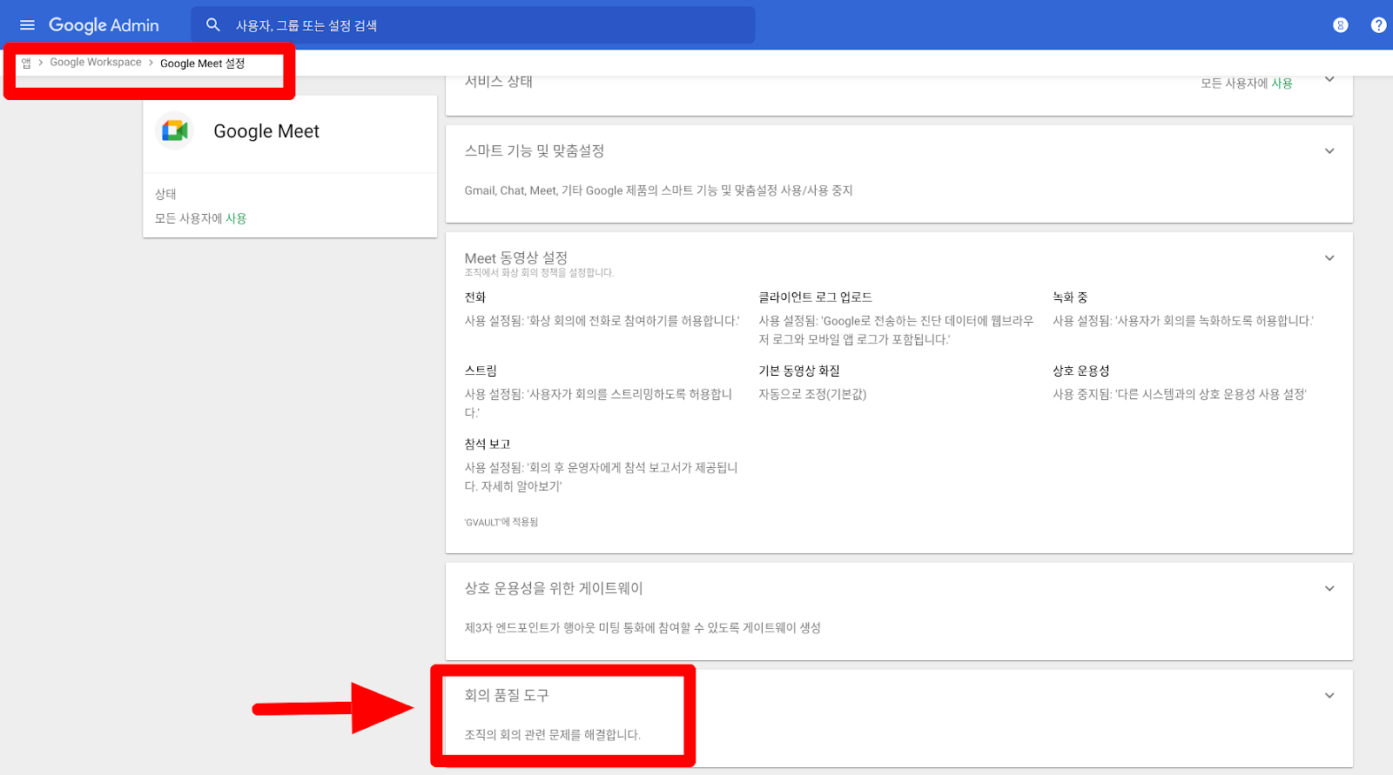Click the Google Admin logo
Viewport: 1393px width, 775px height.
(104, 25)
